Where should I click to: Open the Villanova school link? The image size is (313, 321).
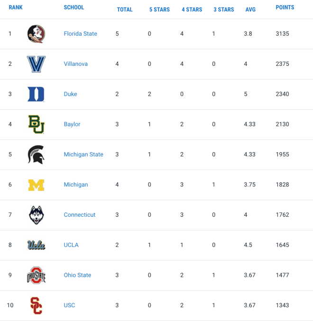76,64
